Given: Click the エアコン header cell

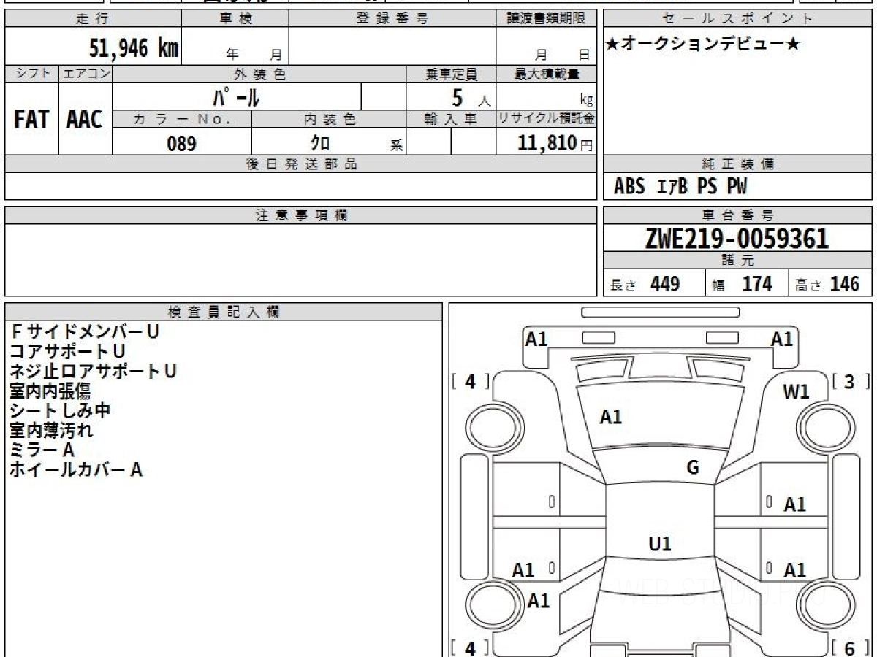Looking at the screenshot, I should point(86,74).
